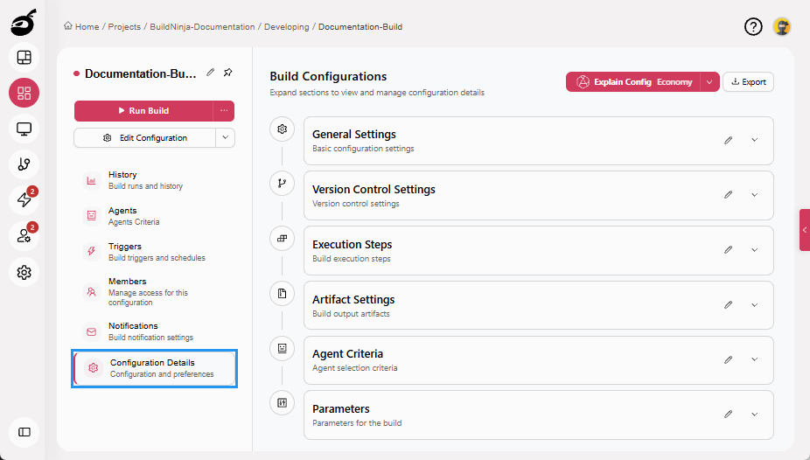
Task: Edit Version Control Settings with pencil icon
Action: coord(729,195)
